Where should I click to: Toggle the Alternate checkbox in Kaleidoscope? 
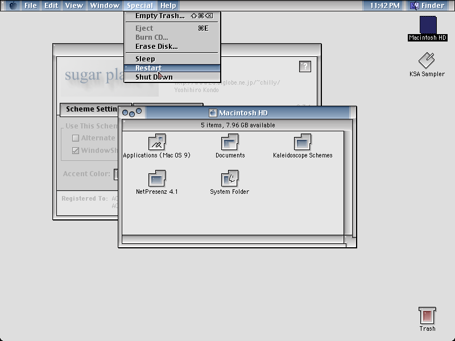(x=76, y=138)
